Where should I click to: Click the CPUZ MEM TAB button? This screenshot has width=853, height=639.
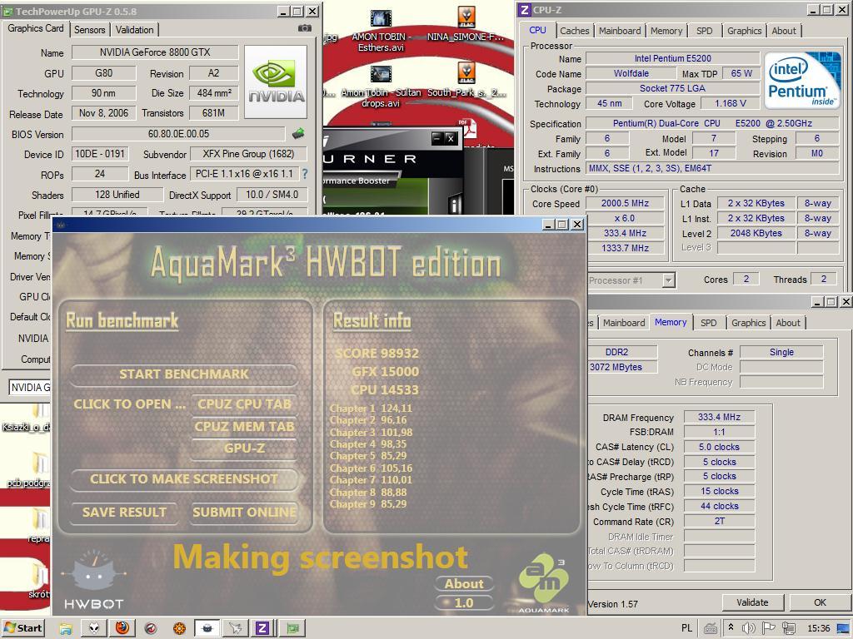[x=244, y=427]
